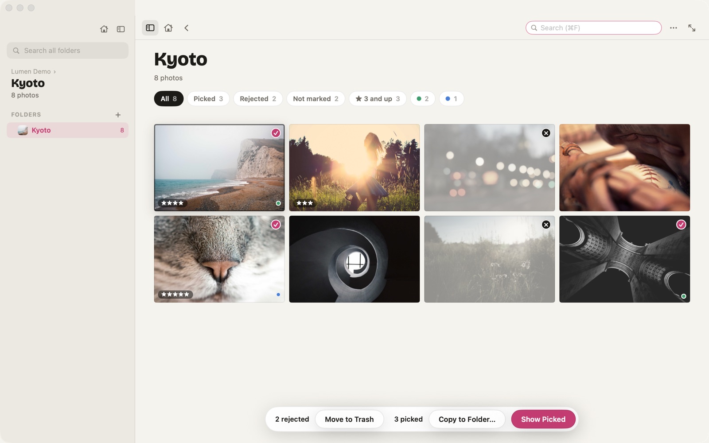Click the Lumen Demo breadcrumb link
Screen dimensions: 709x443
point(31,71)
